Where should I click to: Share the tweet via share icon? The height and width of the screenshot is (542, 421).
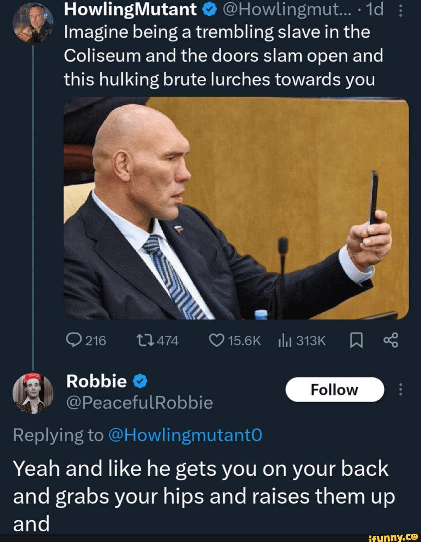click(391, 340)
